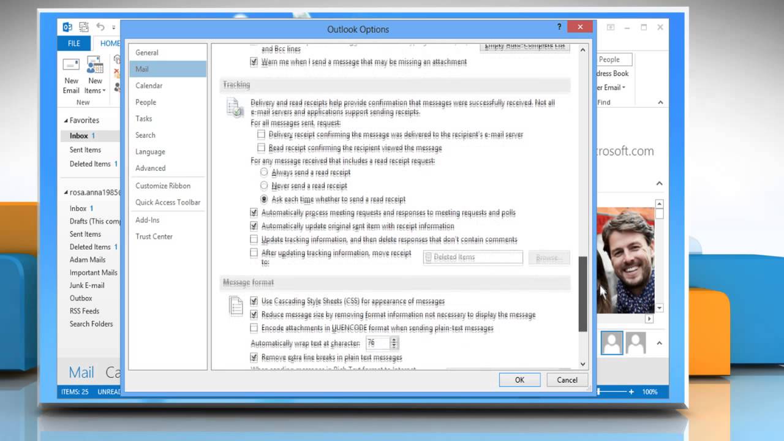Toggle 'Remove extra line breaks in plain text messages'

(254, 358)
